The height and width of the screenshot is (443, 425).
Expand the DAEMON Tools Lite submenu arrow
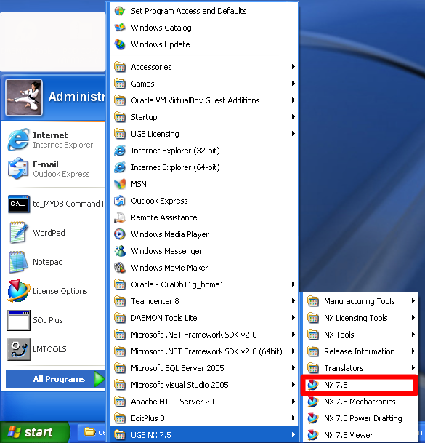point(294,318)
